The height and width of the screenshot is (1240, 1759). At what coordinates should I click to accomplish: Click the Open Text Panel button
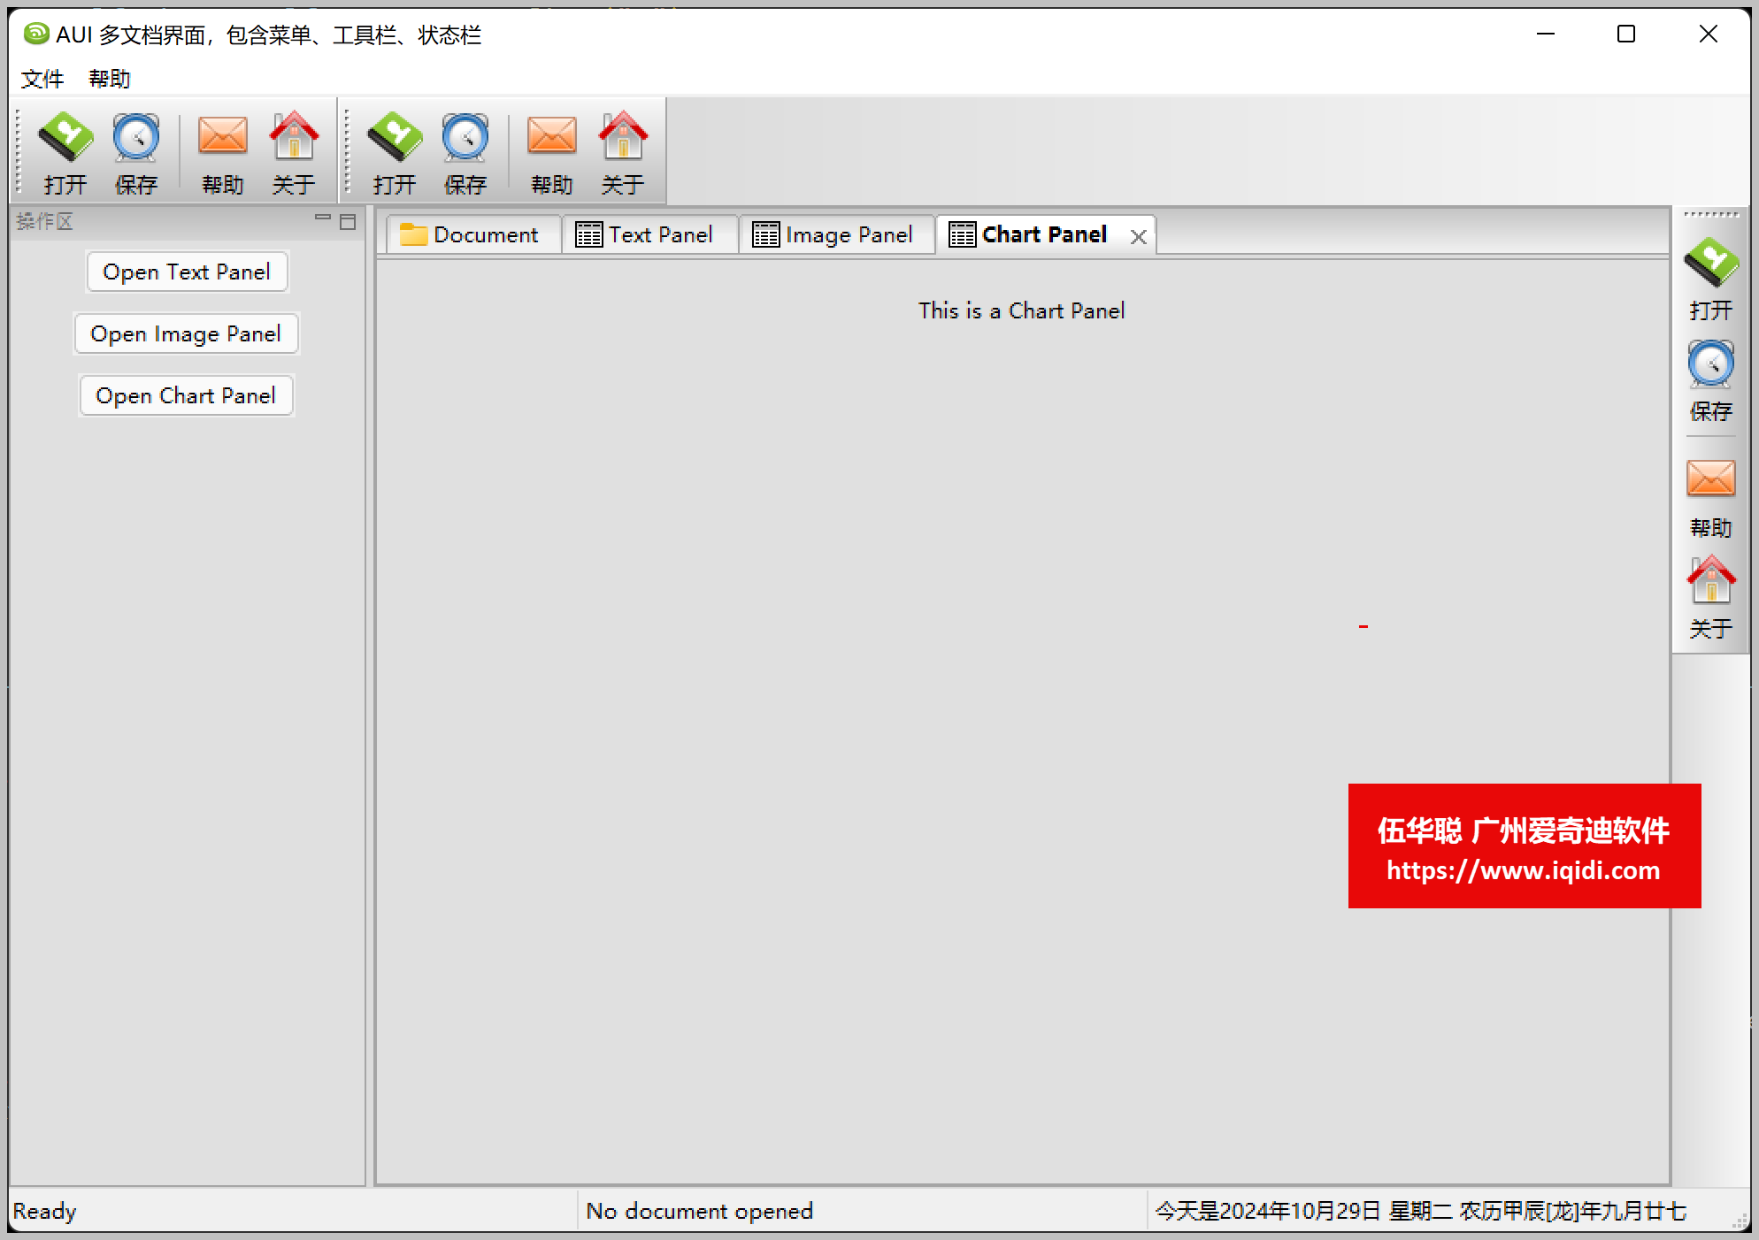pyautogui.click(x=187, y=271)
